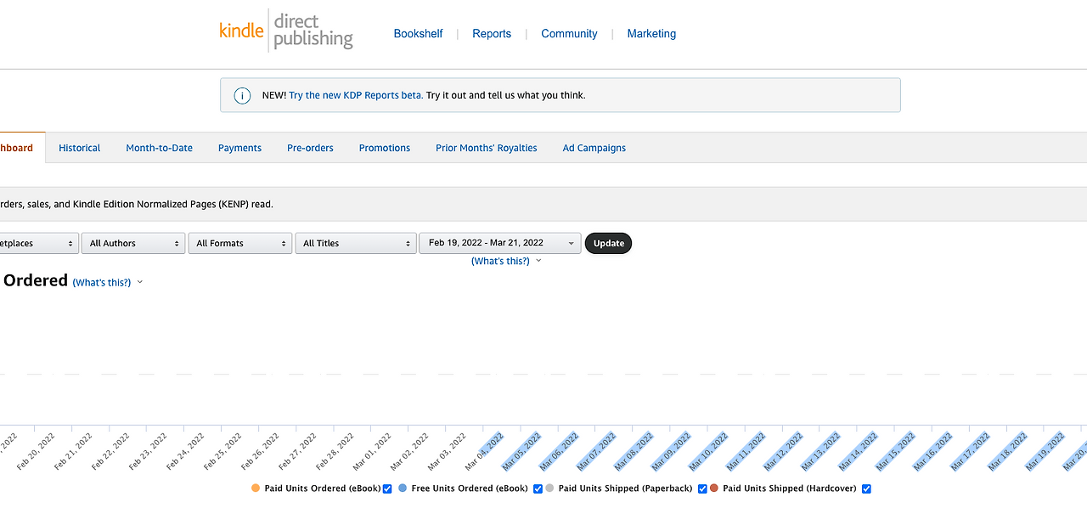The width and height of the screenshot is (1087, 508).
Task: Click the 'Feb 21, 2022' axis label
Action: [x=73, y=452]
